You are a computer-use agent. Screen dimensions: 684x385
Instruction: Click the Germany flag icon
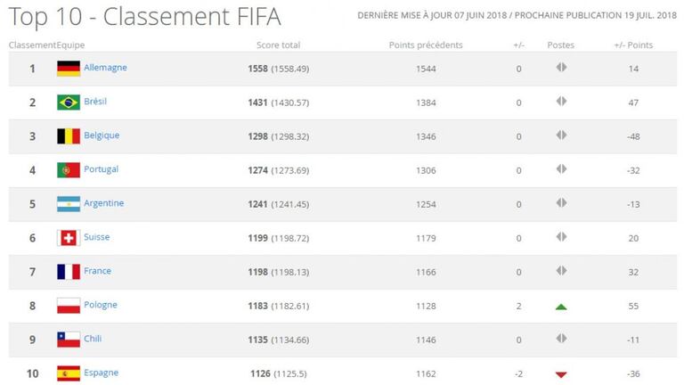coord(69,69)
